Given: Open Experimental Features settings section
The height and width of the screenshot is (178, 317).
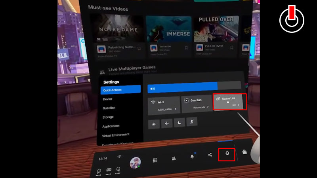Looking at the screenshot, I should click(x=117, y=144).
